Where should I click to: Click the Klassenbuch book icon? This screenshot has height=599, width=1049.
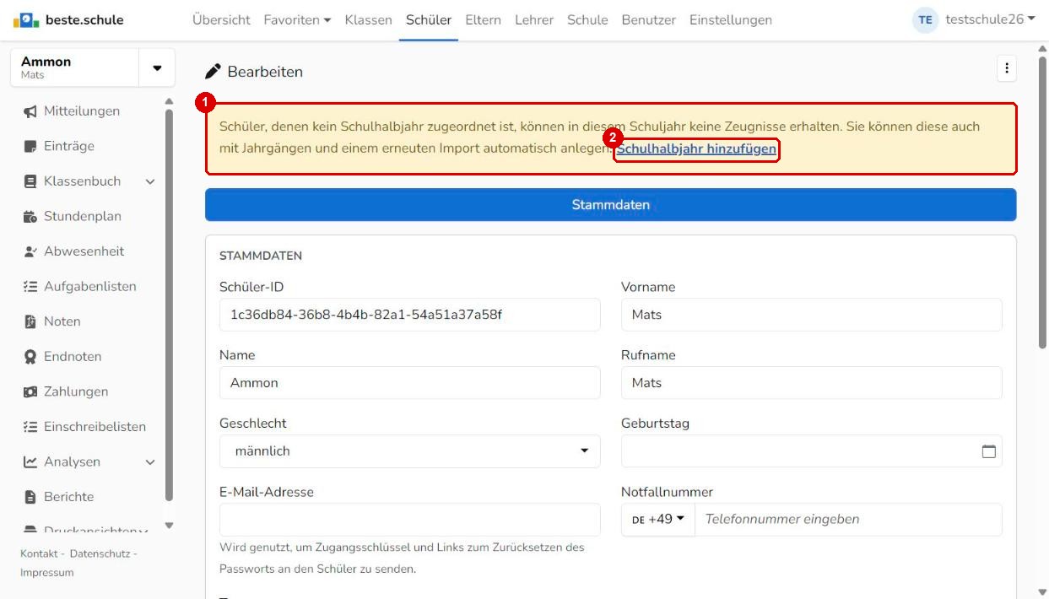click(x=30, y=181)
